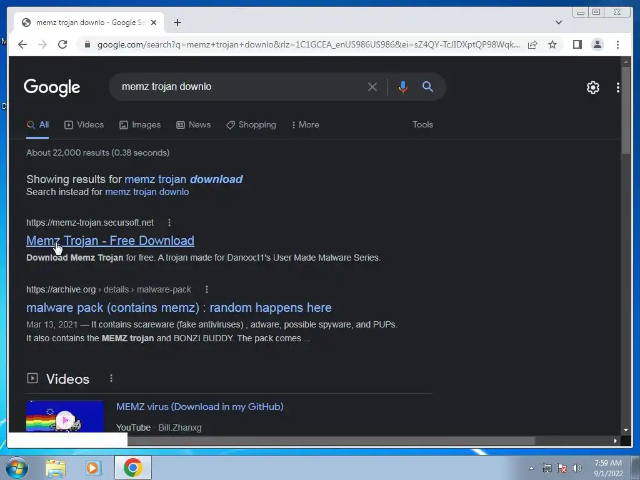Viewport: 640px width, 480px height.
Task: Open malware pack (contains memz) result
Action: (x=179, y=307)
